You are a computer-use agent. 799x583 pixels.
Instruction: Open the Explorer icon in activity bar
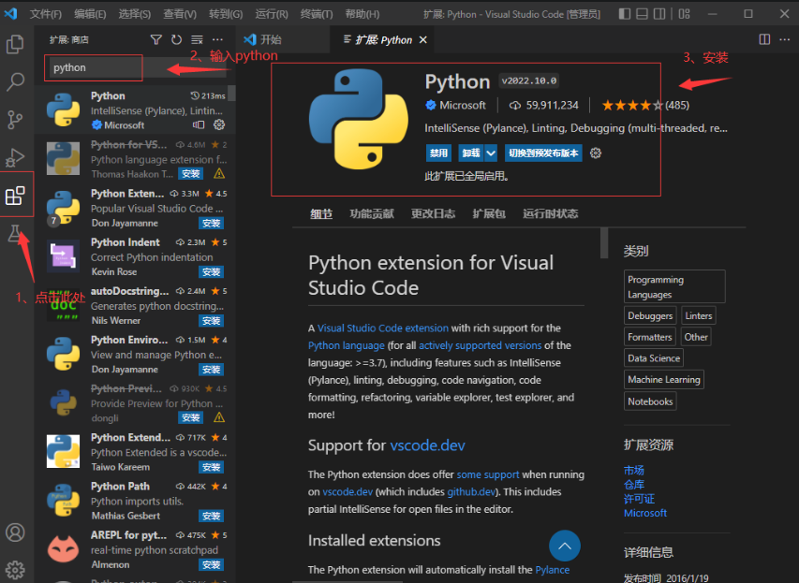coord(15,44)
